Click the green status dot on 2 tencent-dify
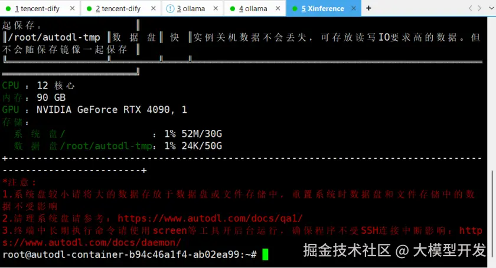The width and height of the screenshot is (496, 268). [x=89, y=9]
